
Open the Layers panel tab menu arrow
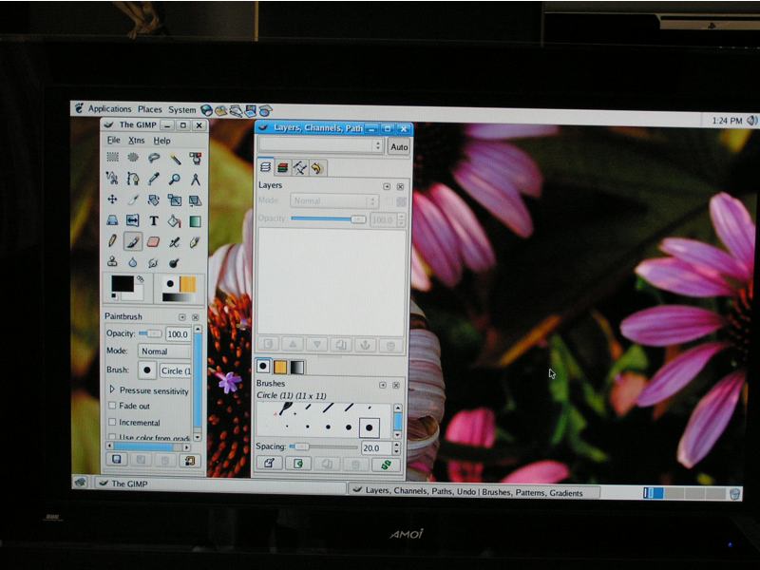[387, 186]
